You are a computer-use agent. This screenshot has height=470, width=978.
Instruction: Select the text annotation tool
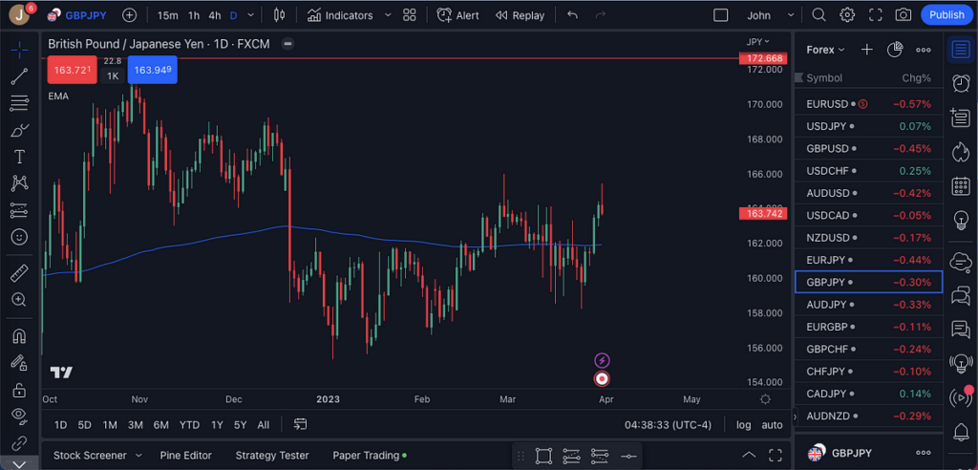[x=19, y=157]
